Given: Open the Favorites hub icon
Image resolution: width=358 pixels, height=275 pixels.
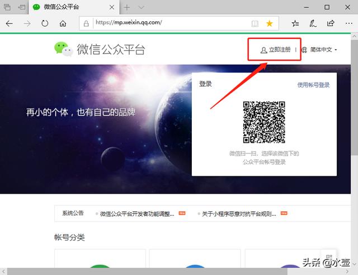Looking at the screenshot, I should coord(295,23).
